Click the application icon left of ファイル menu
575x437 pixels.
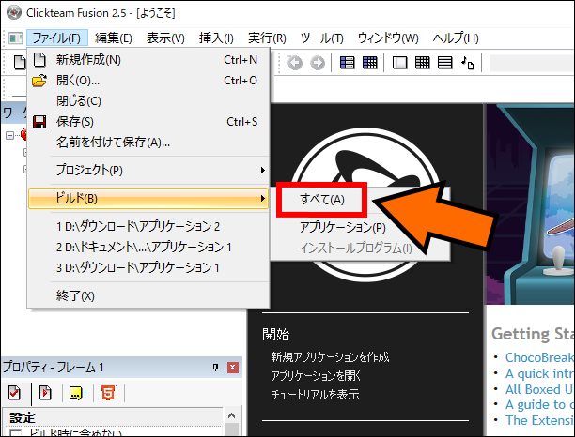pyautogui.click(x=15, y=38)
